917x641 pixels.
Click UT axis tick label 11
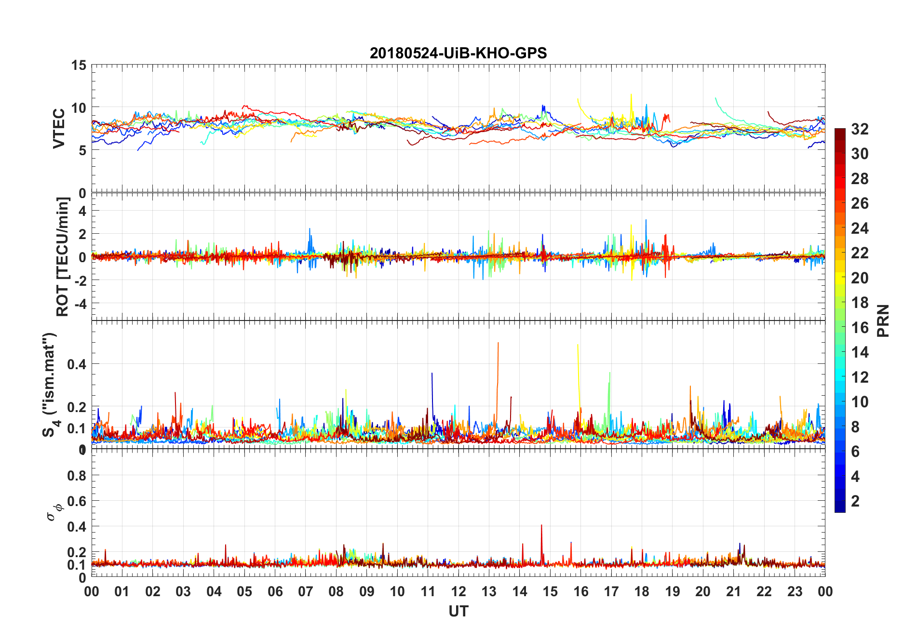tap(428, 592)
